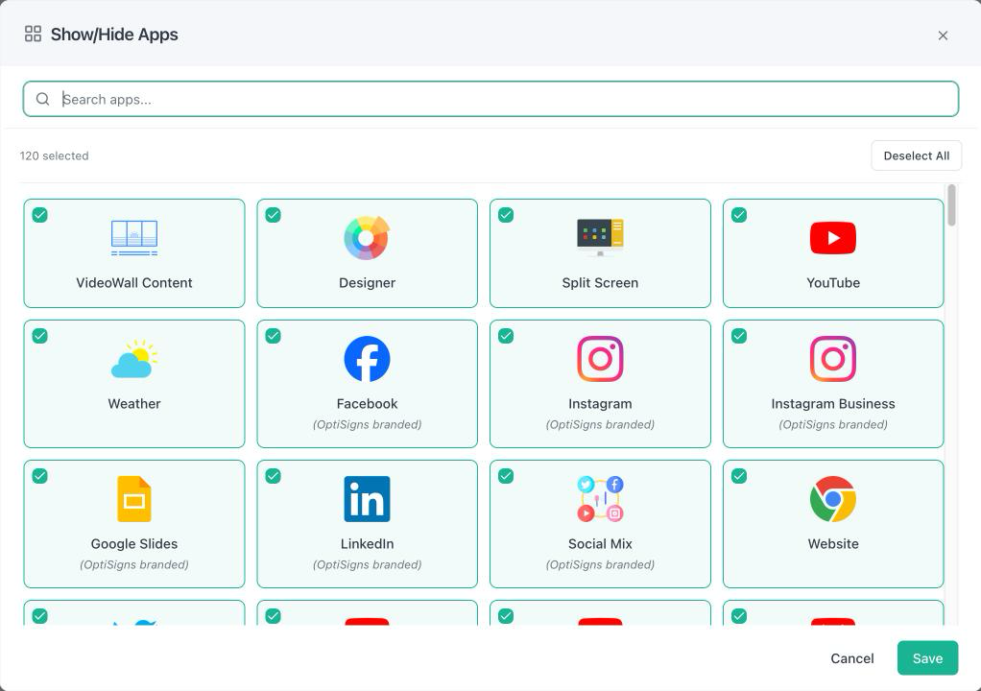The height and width of the screenshot is (691, 981).
Task: Click the LinkedIn label text
Action: pos(367,544)
